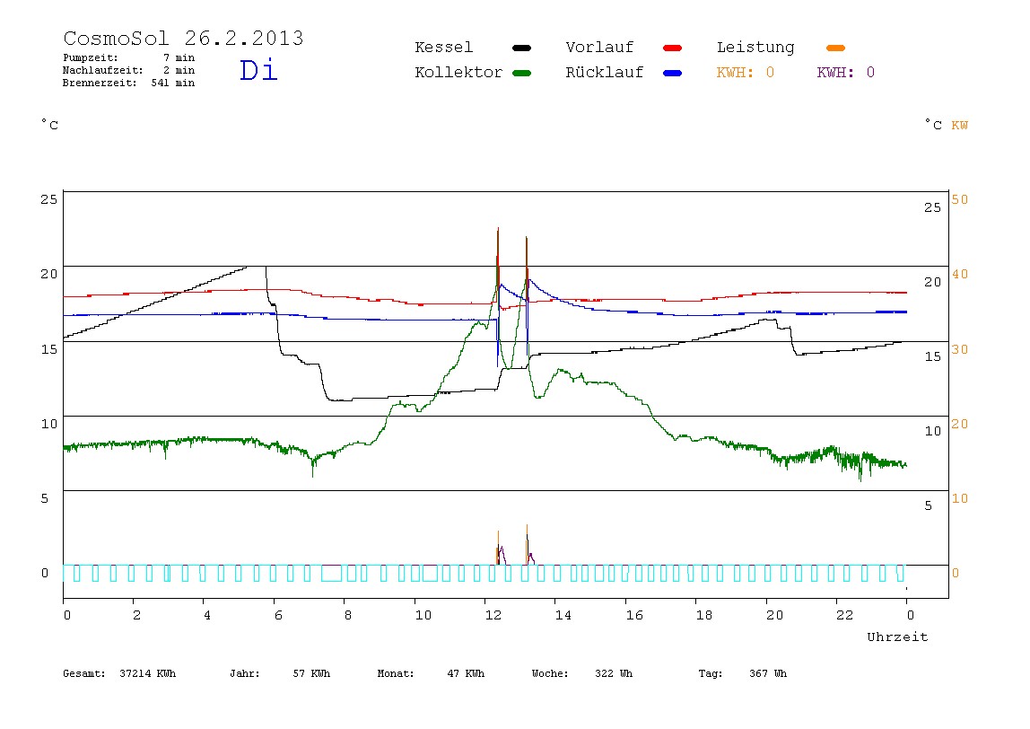Click the Brennerzeit value 541 min

pyautogui.click(x=173, y=83)
